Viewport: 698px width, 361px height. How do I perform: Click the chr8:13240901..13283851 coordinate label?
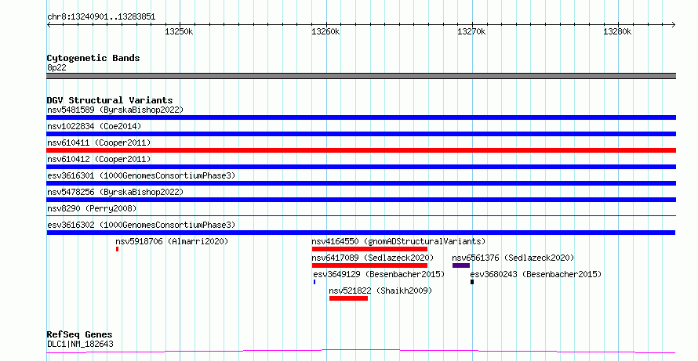pos(101,17)
